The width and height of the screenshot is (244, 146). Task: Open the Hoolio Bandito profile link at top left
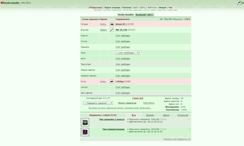click(12, 3)
